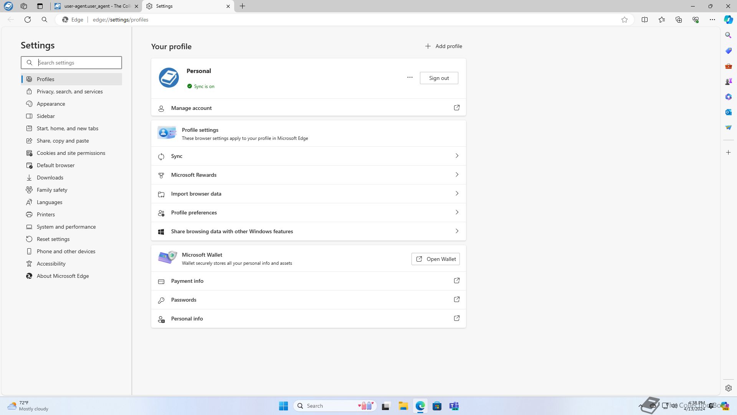Select Phone and other devices
The image size is (737, 415).
(71, 251)
